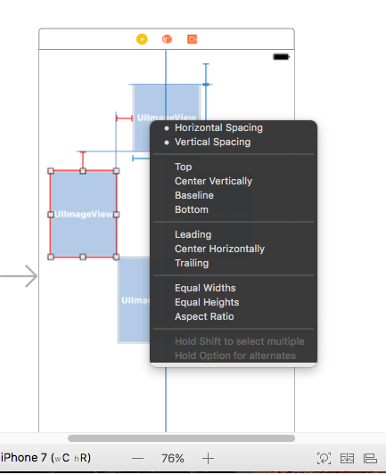The image size is (386, 474).
Task: Click the Update Frames icon in bottom bar
Action: [324, 458]
